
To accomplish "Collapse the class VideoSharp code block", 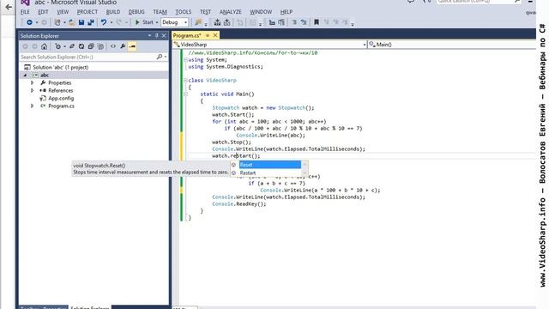I will click(185, 80).
